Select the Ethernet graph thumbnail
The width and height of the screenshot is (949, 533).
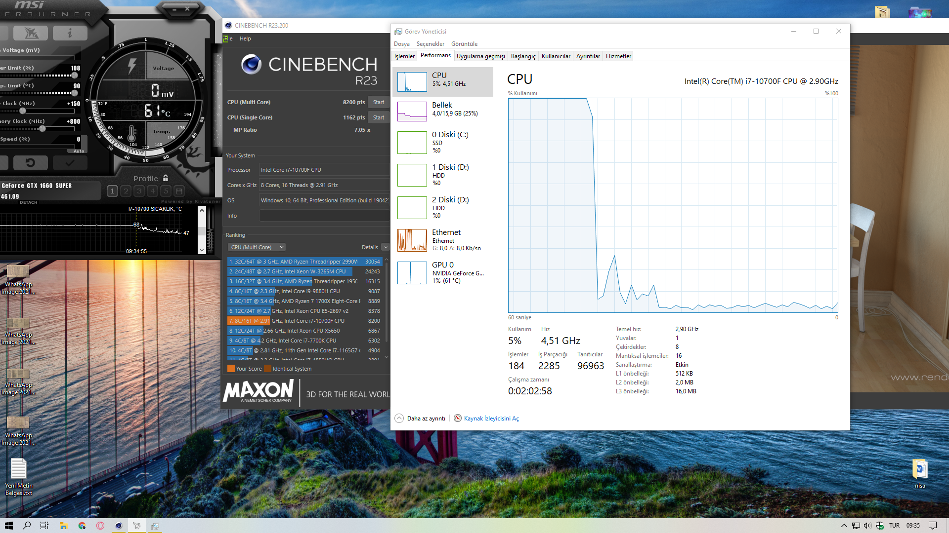[412, 240]
